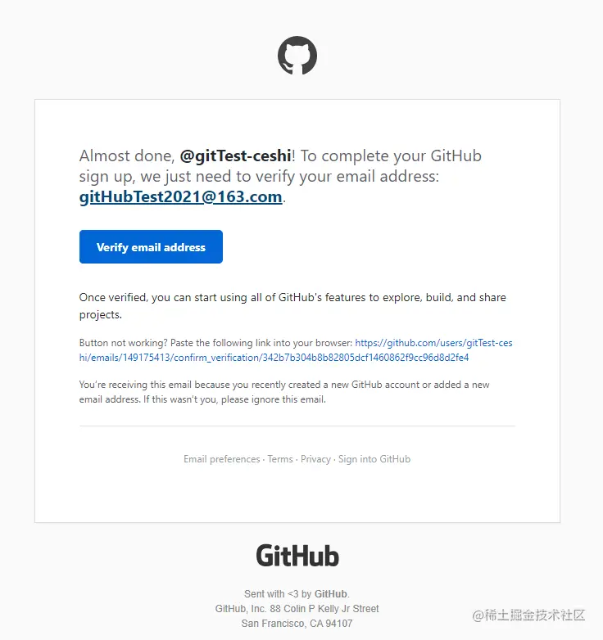Click the 'Once verified' paragraph text
Image resolution: width=603 pixels, height=640 pixels.
pyautogui.click(x=292, y=306)
